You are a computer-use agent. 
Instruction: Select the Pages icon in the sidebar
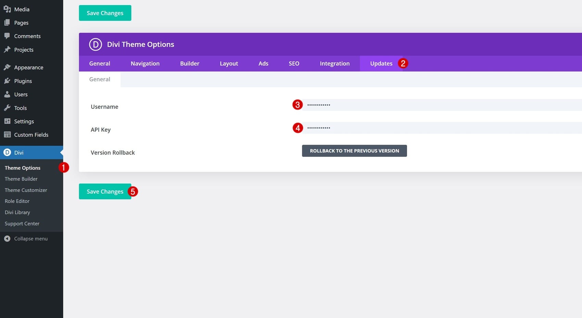click(x=7, y=23)
